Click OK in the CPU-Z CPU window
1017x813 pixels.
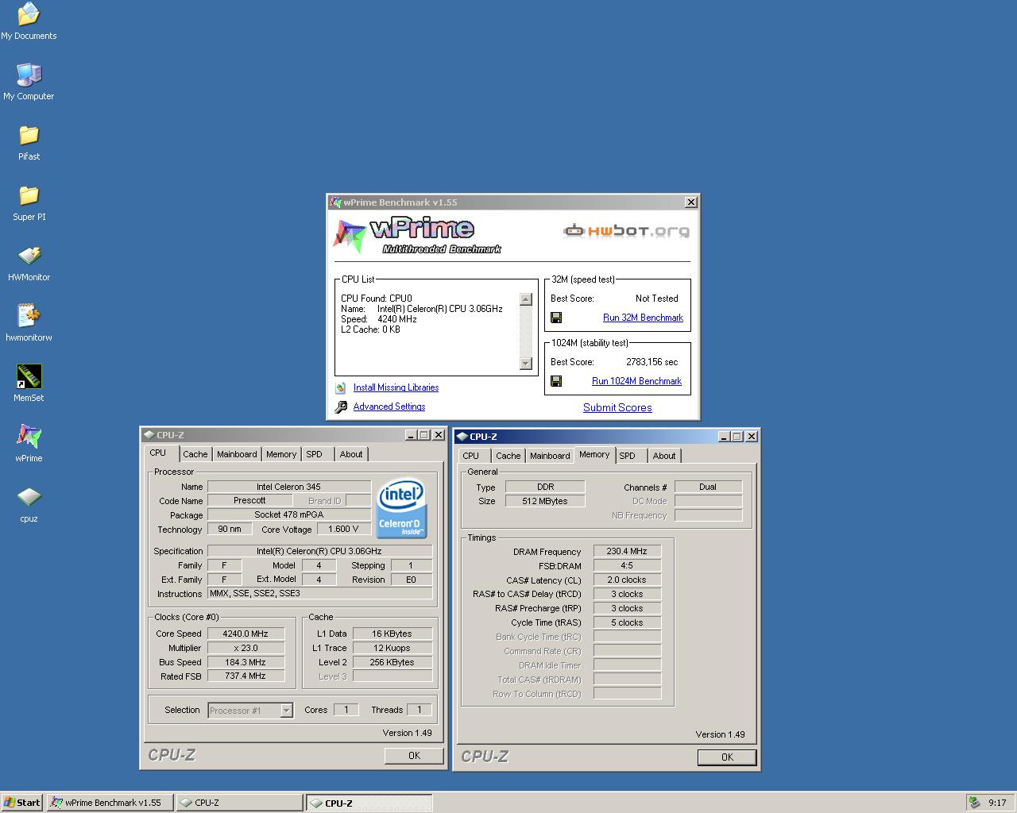pyautogui.click(x=414, y=756)
